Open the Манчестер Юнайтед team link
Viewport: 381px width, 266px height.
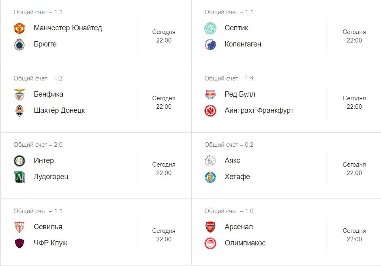(x=68, y=28)
